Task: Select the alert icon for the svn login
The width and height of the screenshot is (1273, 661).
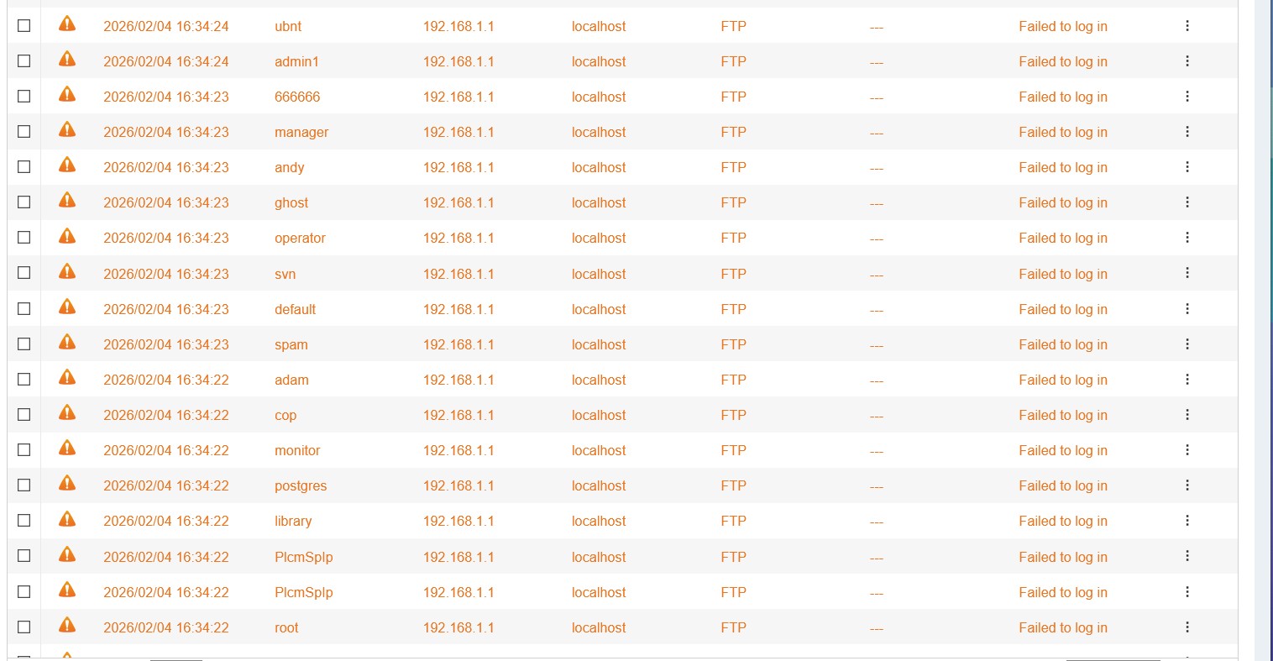Action: [67, 273]
